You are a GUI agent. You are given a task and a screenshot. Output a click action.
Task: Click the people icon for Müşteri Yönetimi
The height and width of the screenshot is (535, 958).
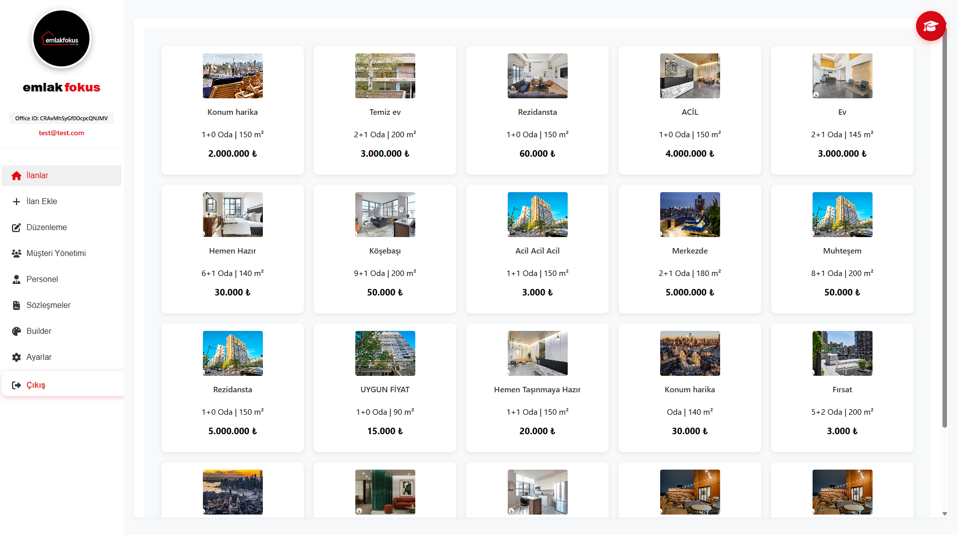(16, 254)
